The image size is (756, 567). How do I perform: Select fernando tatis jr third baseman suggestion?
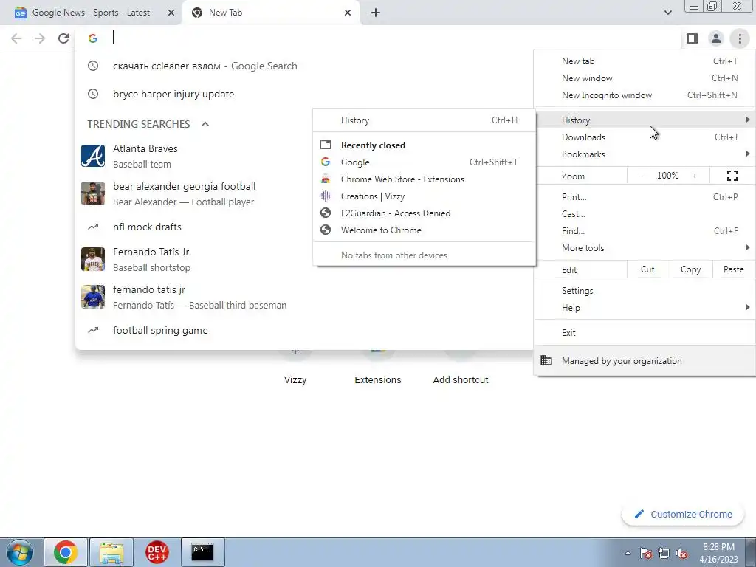[x=304, y=297]
